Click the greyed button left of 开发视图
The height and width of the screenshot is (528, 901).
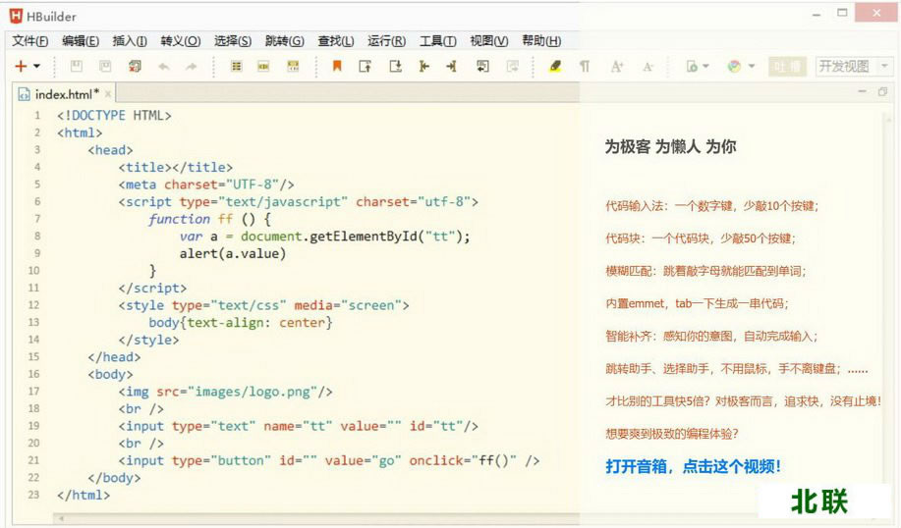pos(787,67)
